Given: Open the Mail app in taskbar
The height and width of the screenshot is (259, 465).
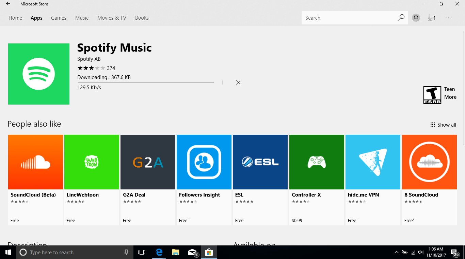Looking at the screenshot, I should 192,252.
